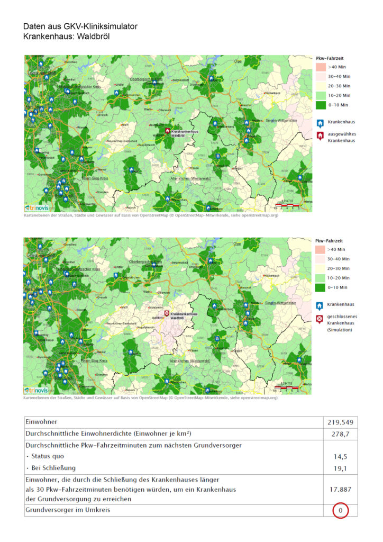
Task: Select the 0-10 Min swatch in lower legend
Action: point(320,287)
